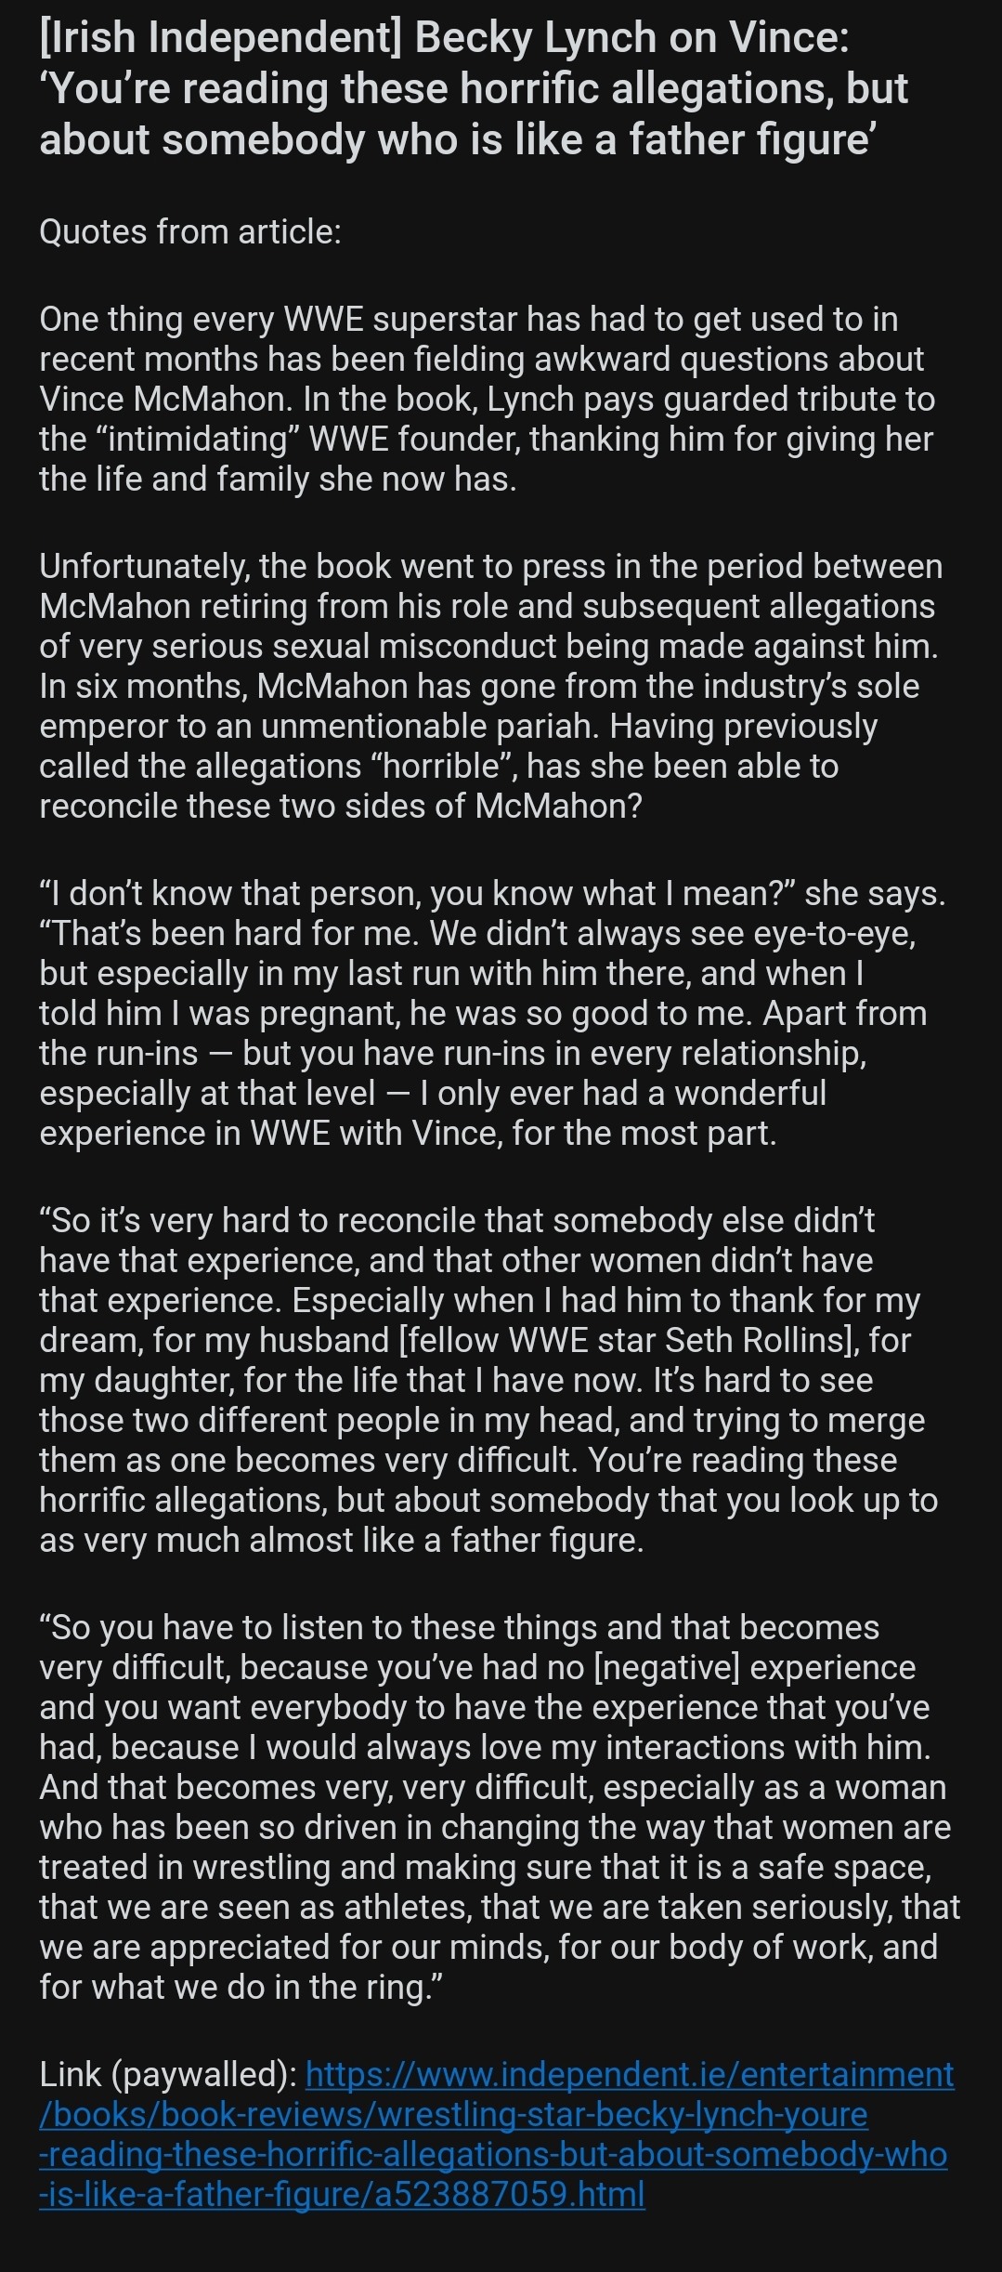1002x2272 pixels.
Task: Click the post title about Becky Lynch
Action: tap(473, 89)
